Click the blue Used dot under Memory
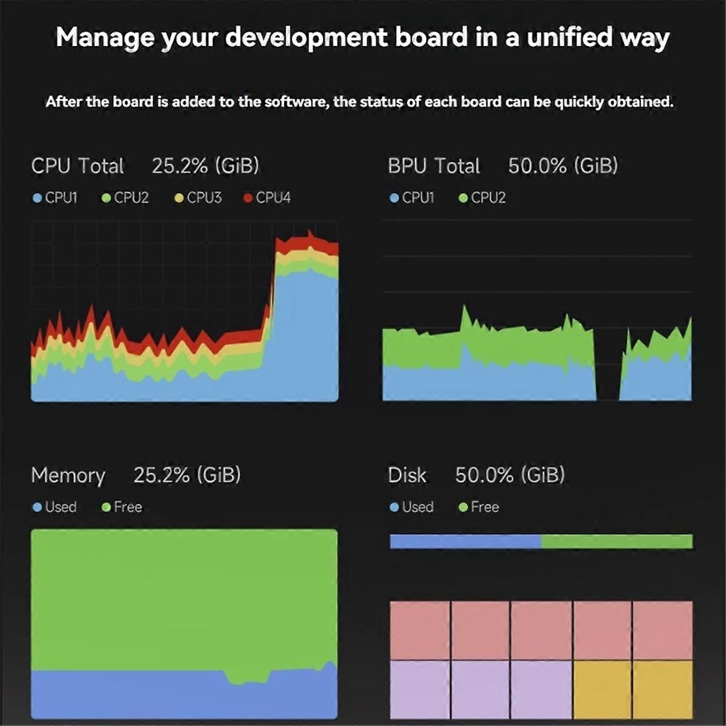Screen dimensions: 726x726 click(x=38, y=507)
